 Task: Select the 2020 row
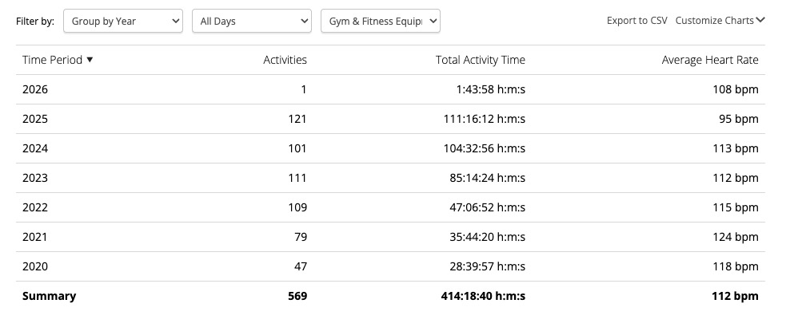pos(35,266)
